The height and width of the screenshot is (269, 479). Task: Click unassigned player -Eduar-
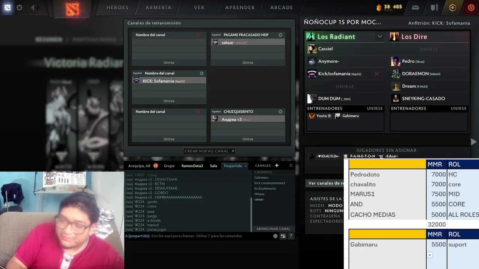click(388, 156)
